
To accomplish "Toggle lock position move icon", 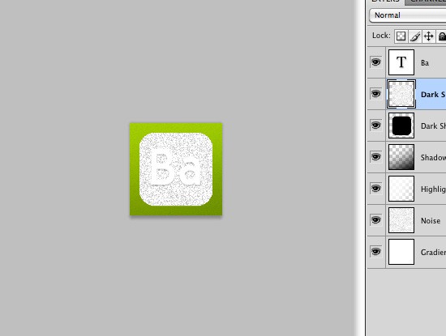I will (428, 36).
